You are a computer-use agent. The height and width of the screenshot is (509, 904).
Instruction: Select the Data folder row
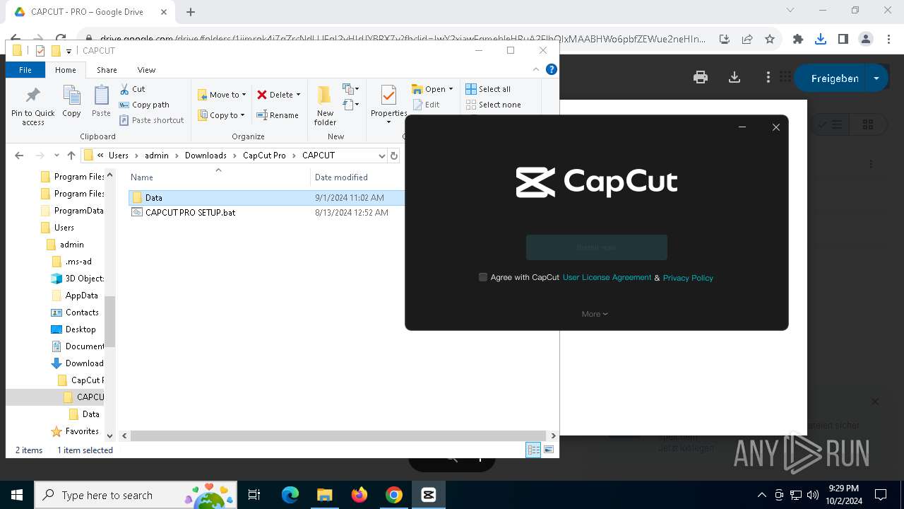pos(266,198)
